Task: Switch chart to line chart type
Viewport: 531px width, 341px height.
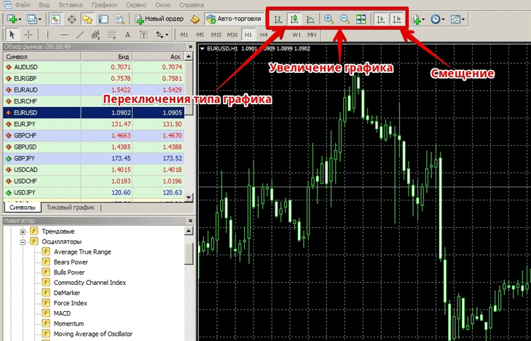Action: pyautogui.click(x=311, y=20)
